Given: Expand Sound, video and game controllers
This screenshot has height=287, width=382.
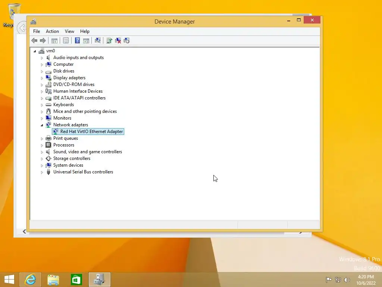Looking at the screenshot, I should (42, 152).
